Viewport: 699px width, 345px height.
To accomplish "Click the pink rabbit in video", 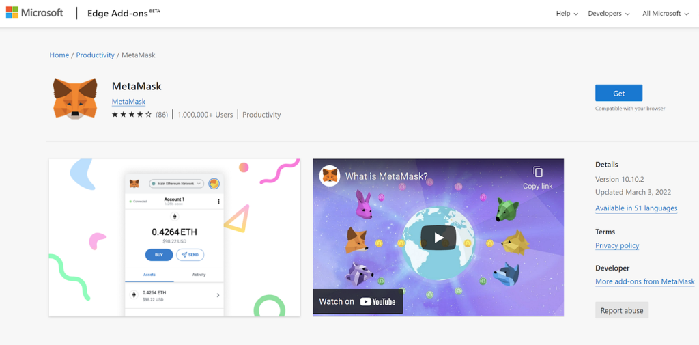I will pyautogui.click(x=363, y=205).
